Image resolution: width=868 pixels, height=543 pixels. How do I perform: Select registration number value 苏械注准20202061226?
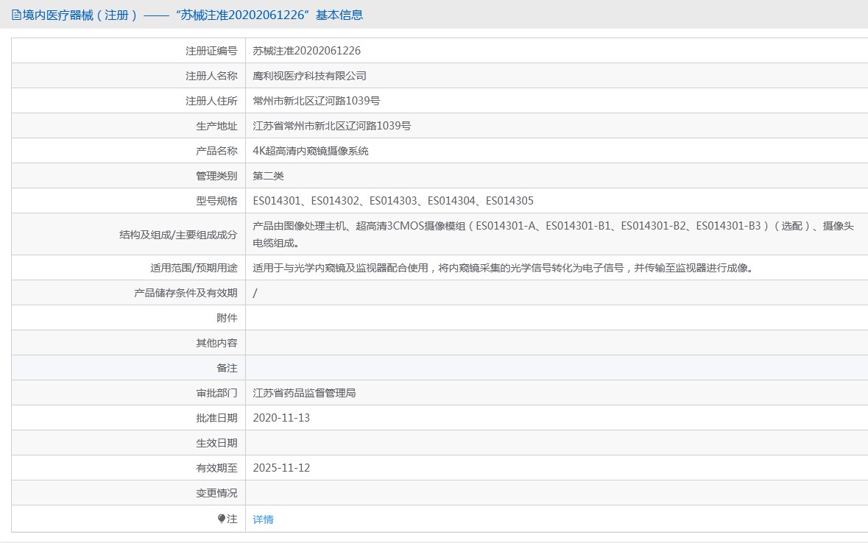[307, 51]
